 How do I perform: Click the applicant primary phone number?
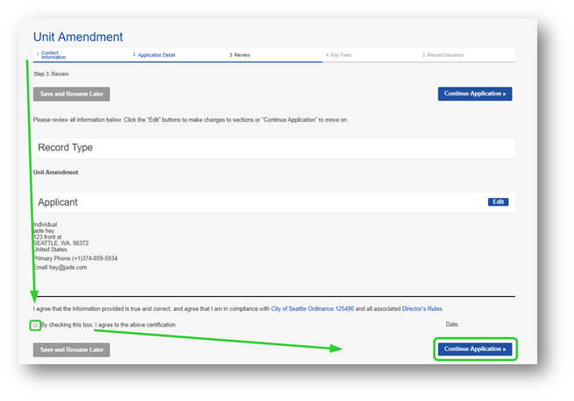[95, 258]
